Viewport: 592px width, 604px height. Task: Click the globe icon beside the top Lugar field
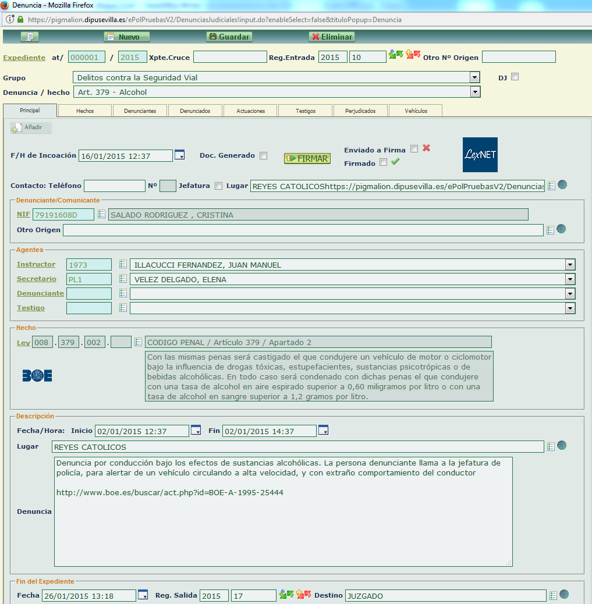coord(562,185)
